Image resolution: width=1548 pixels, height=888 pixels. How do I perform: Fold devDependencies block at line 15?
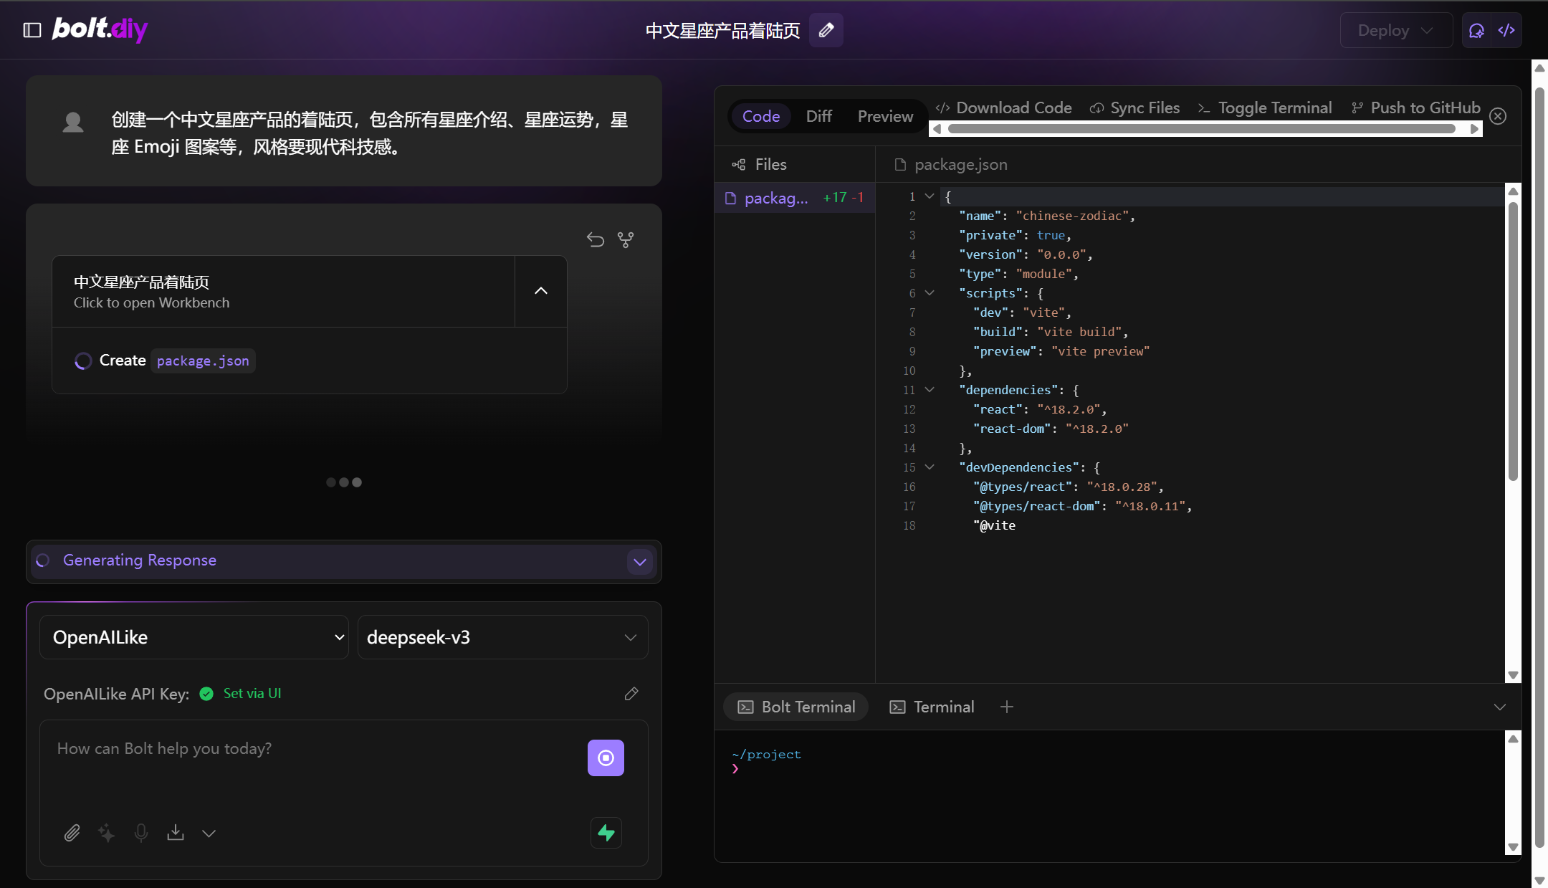930,467
